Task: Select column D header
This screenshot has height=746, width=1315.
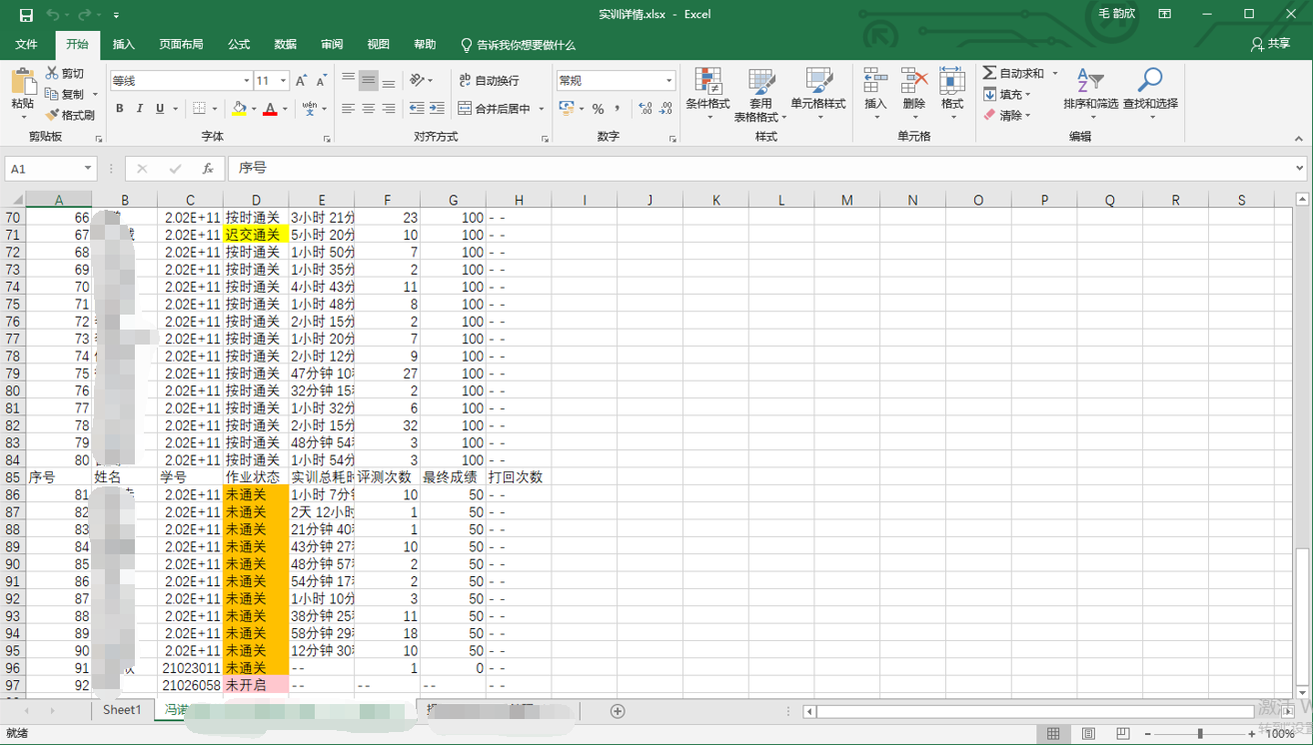Action: point(256,200)
